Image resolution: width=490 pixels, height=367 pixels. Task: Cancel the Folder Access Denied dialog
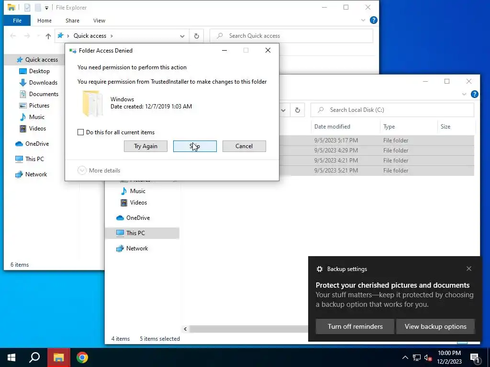(244, 146)
